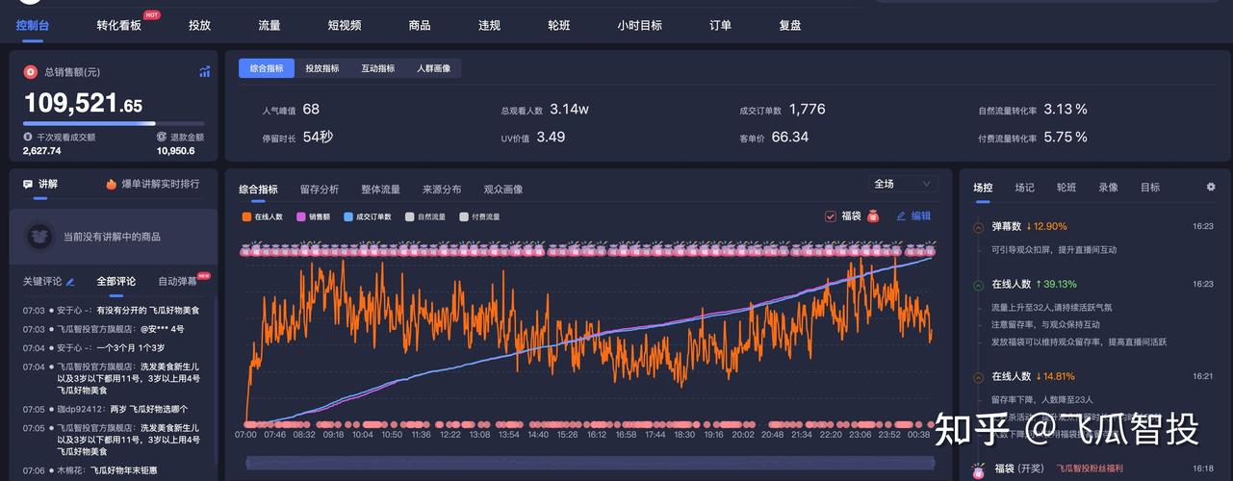Switch to 转化看板 top tab
This screenshot has height=481, width=1233.
click(x=119, y=25)
